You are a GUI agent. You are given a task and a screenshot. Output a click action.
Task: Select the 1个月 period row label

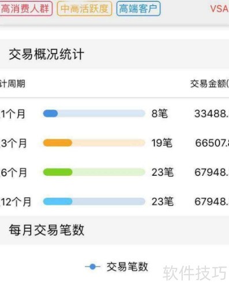13,114
